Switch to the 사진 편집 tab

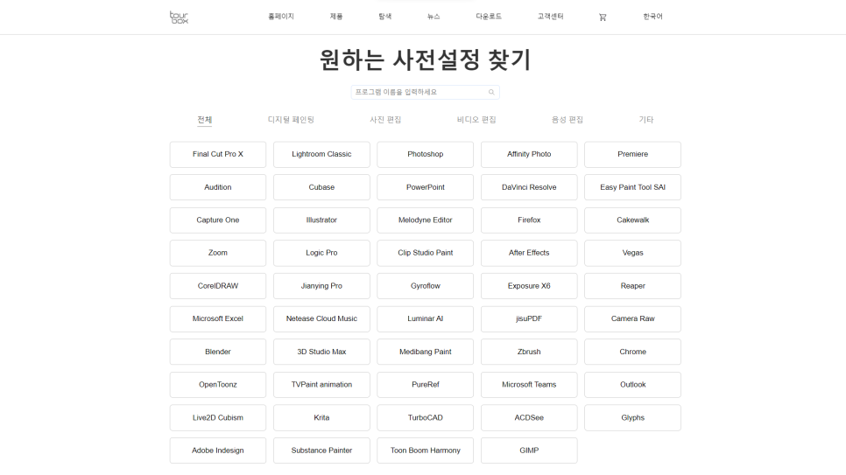385,120
